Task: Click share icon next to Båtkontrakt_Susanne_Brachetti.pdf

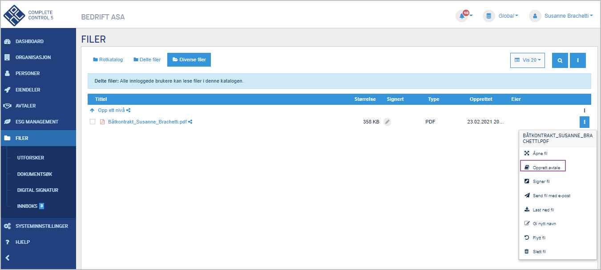Action: [190, 122]
